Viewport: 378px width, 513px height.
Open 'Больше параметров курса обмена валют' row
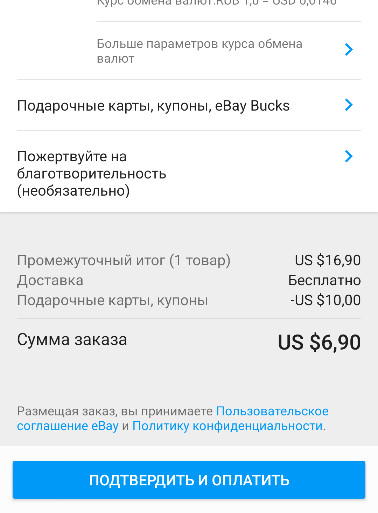229,51
